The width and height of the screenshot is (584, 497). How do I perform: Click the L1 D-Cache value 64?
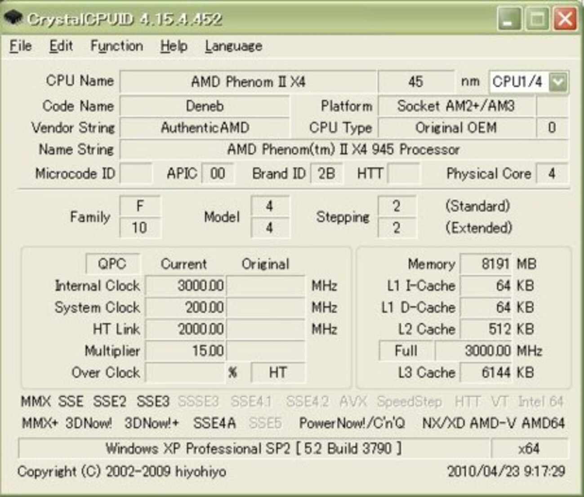pyautogui.click(x=486, y=307)
